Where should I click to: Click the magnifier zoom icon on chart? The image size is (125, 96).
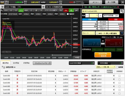7,52
